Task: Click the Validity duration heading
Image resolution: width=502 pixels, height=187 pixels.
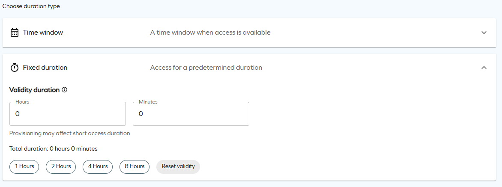Action: pyautogui.click(x=34, y=90)
